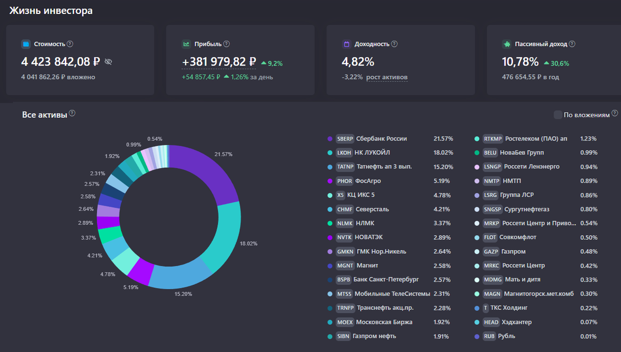Click the RUB ticker badge
621x352 pixels.
[x=489, y=336]
